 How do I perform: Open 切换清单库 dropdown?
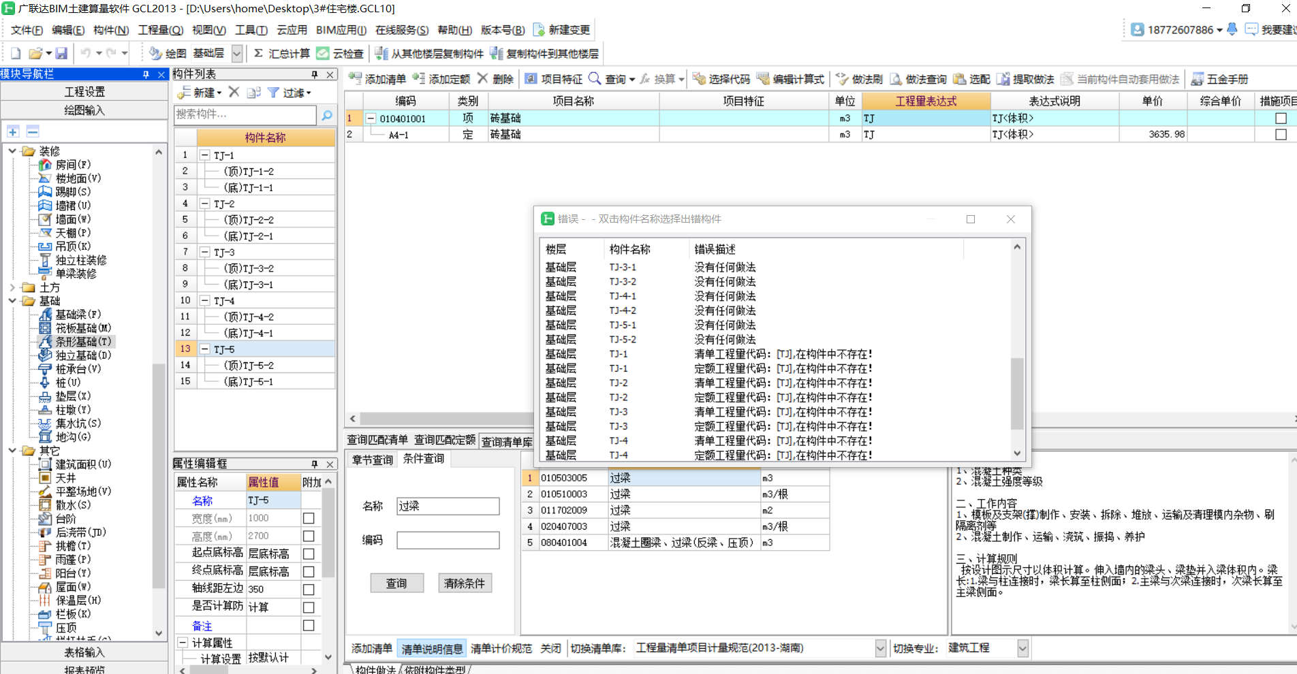click(880, 648)
